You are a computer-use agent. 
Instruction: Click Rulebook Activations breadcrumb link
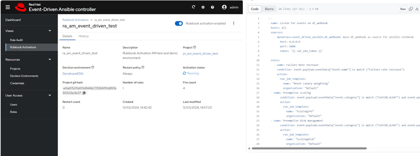[x=75, y=20]
